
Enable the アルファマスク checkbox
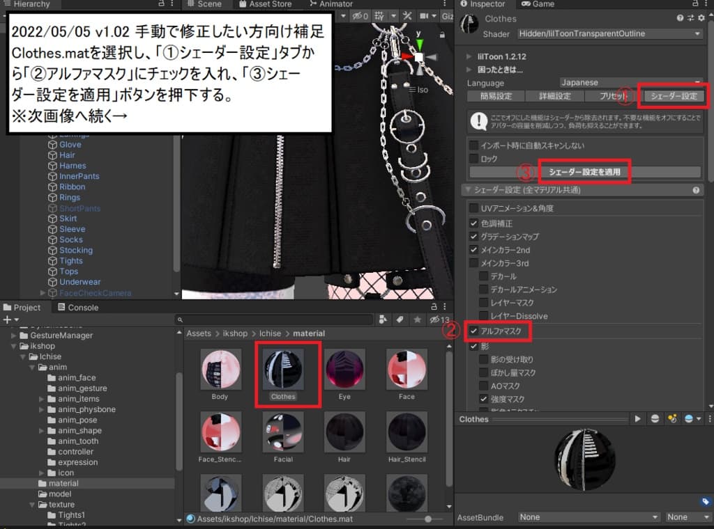[472, 332]
